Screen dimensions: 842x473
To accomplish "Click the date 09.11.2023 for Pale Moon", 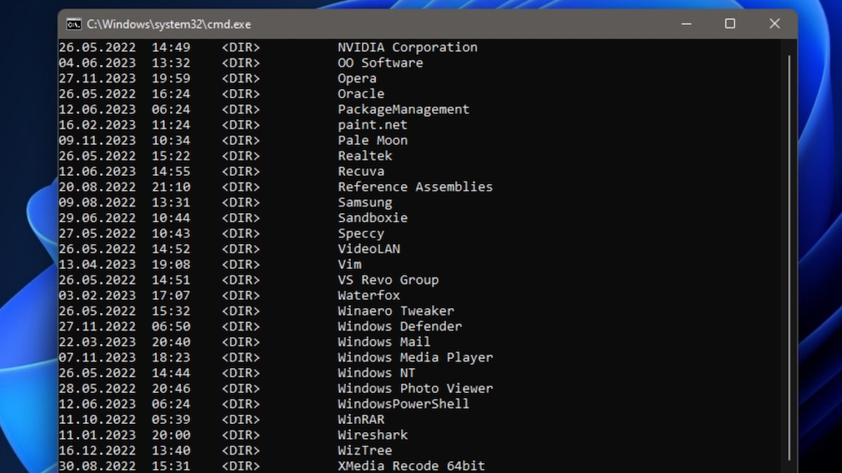I will tap(97, 140).
